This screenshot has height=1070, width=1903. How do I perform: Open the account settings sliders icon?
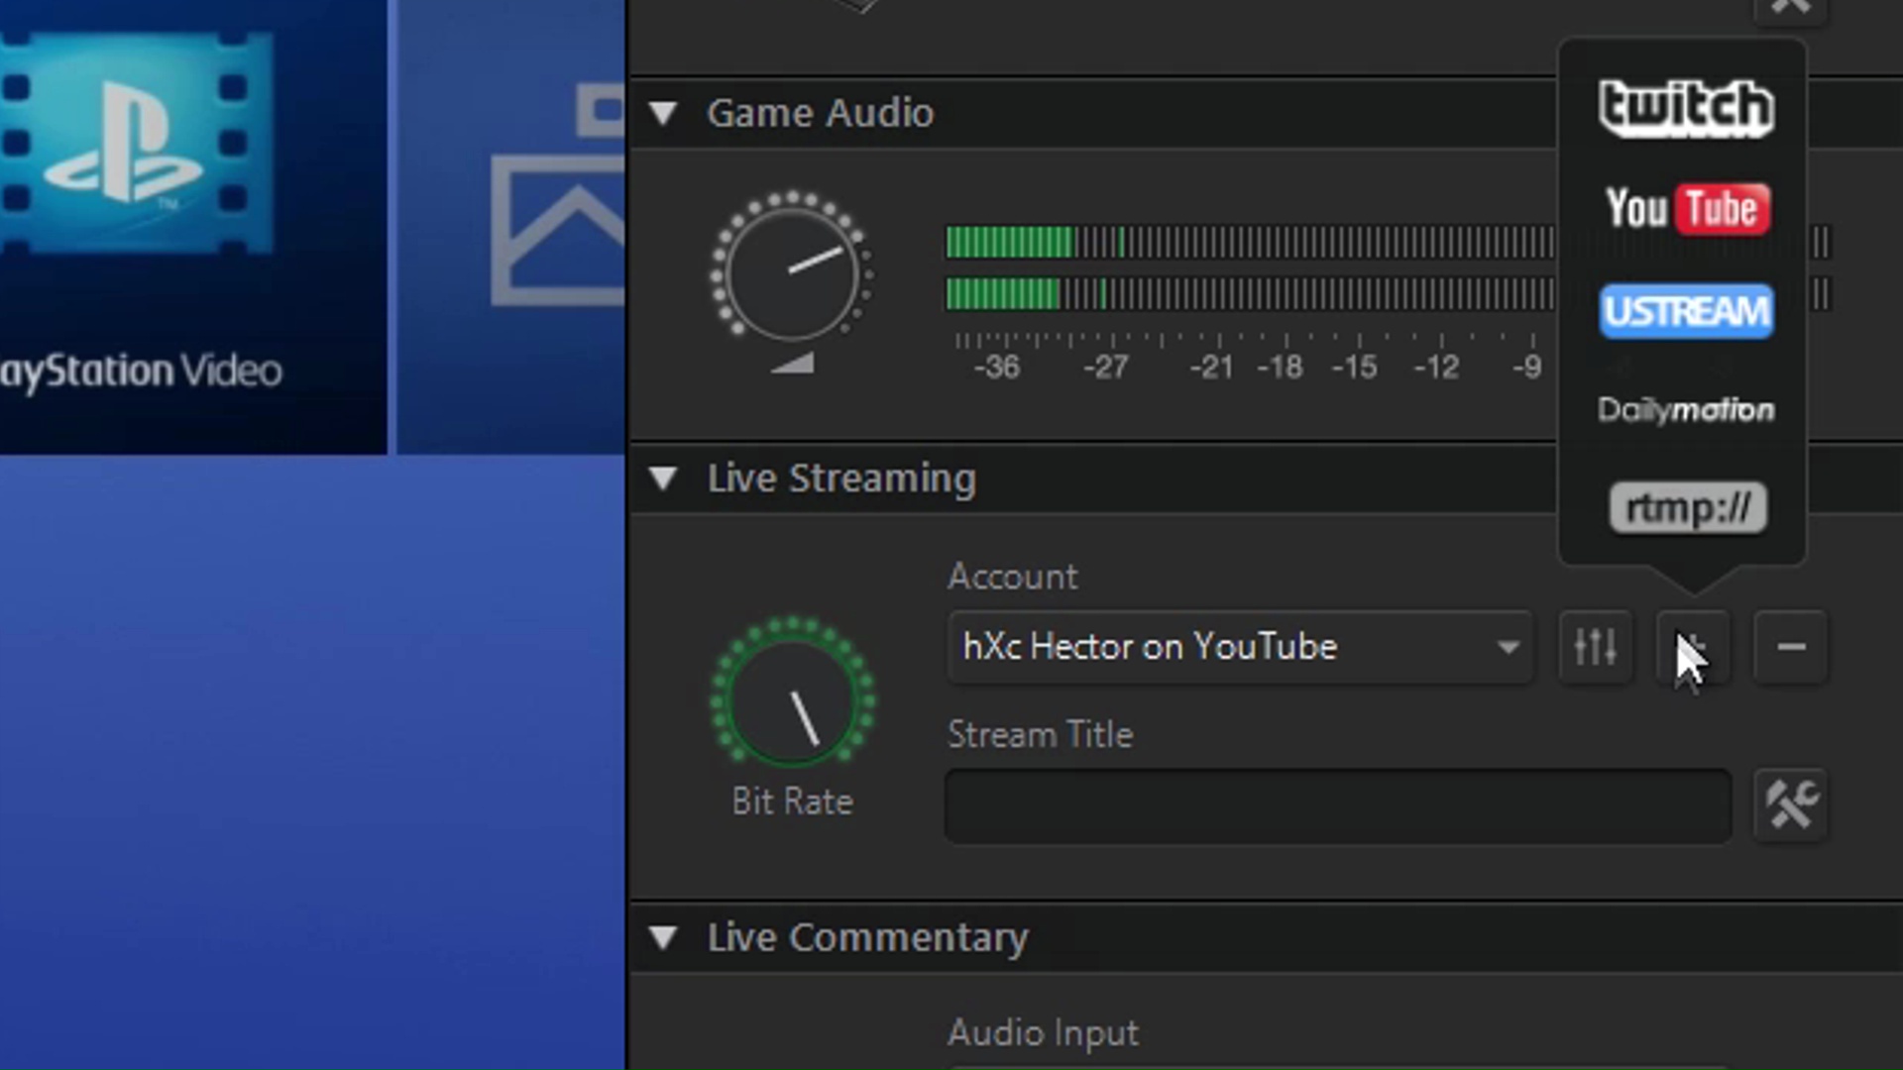point(1596,647)
